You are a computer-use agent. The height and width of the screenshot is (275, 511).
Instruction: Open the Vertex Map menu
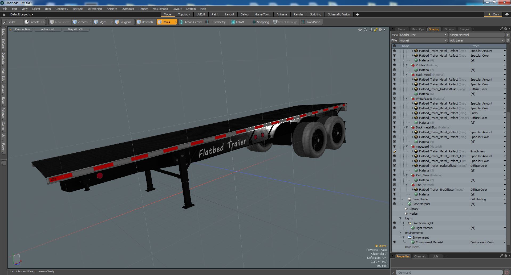[x=95, y=9]
